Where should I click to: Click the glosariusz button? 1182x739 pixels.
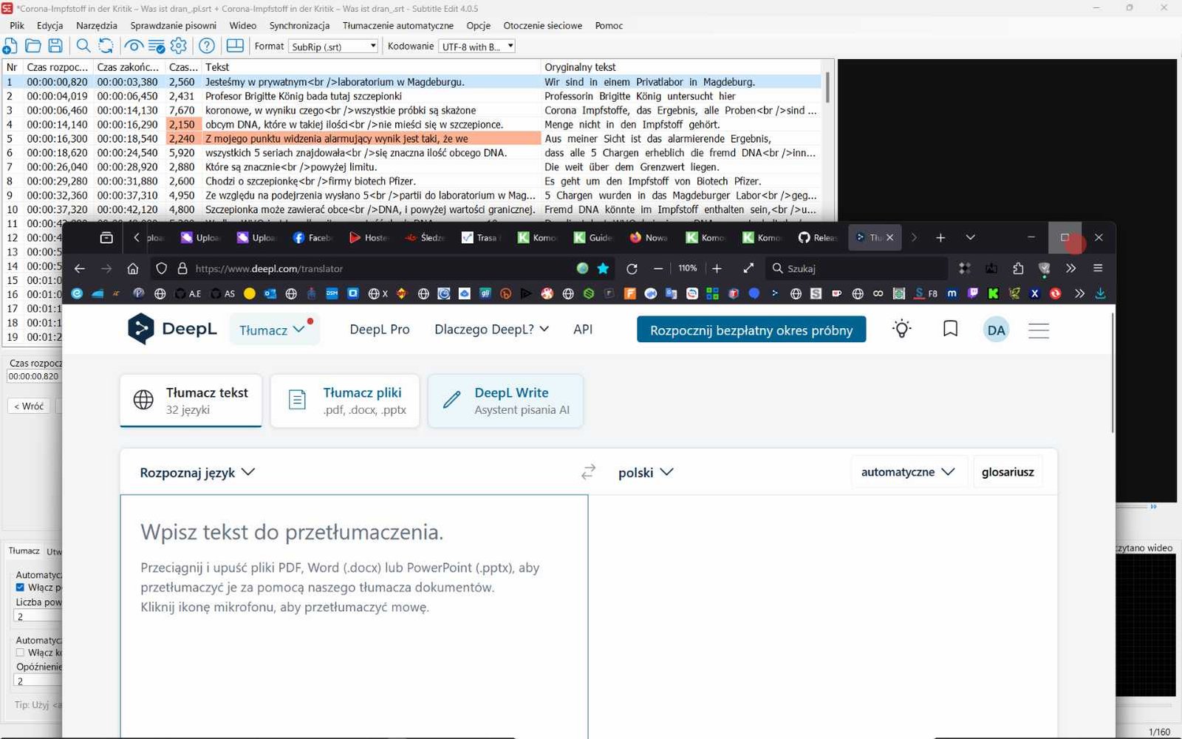pyautogui.click(x=1008, y=471)
